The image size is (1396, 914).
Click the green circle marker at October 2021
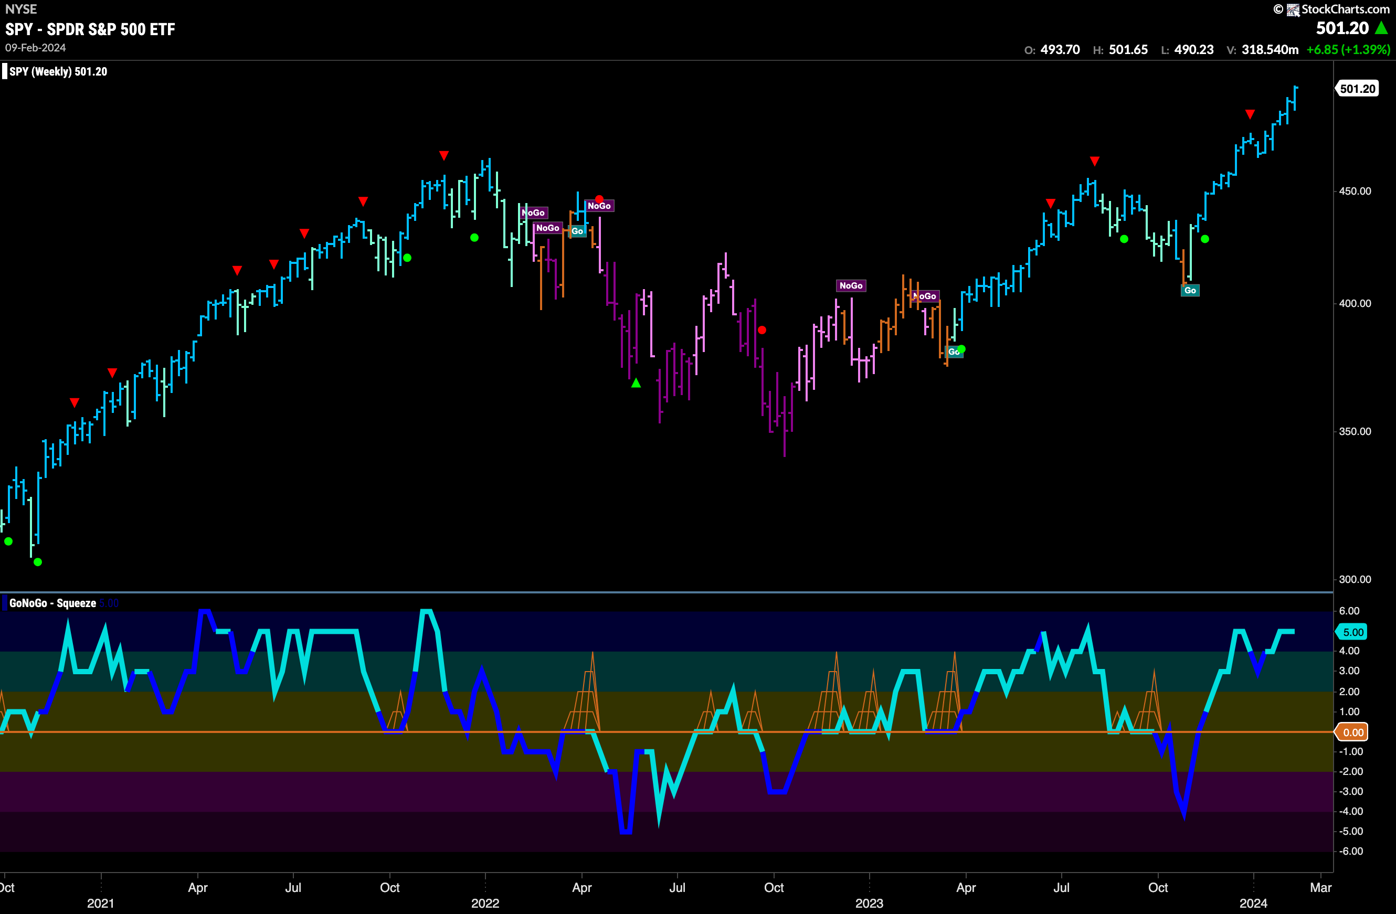coord(407,258)
